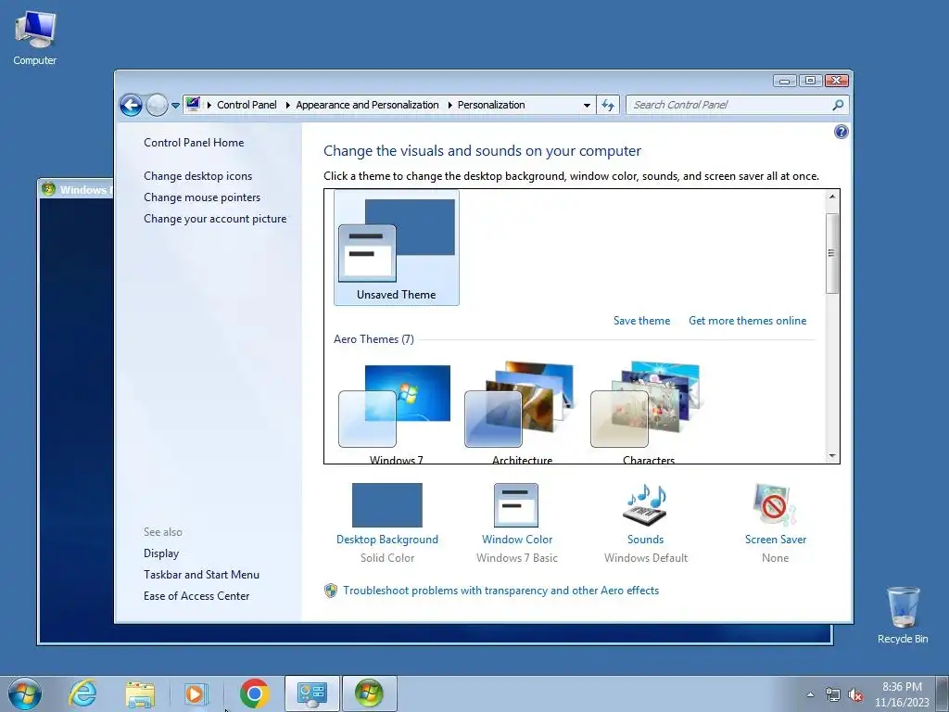The height and width of the screenshot is (712, 949).
Task: Click the search magnifier icon
Action: pos(838,105)
